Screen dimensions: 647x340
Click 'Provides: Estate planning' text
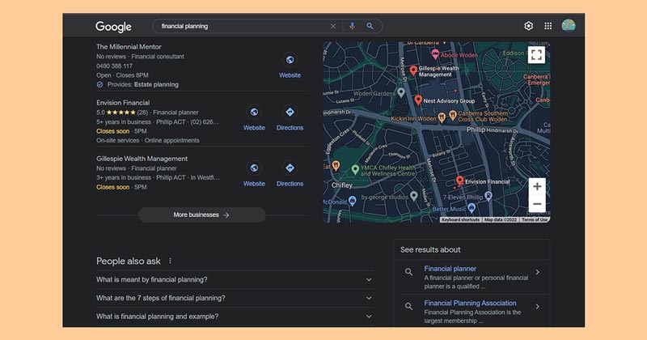143,84
